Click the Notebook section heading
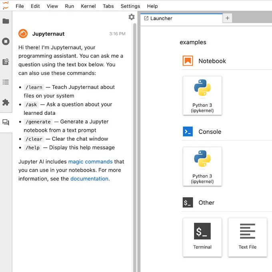 [212, 61]
